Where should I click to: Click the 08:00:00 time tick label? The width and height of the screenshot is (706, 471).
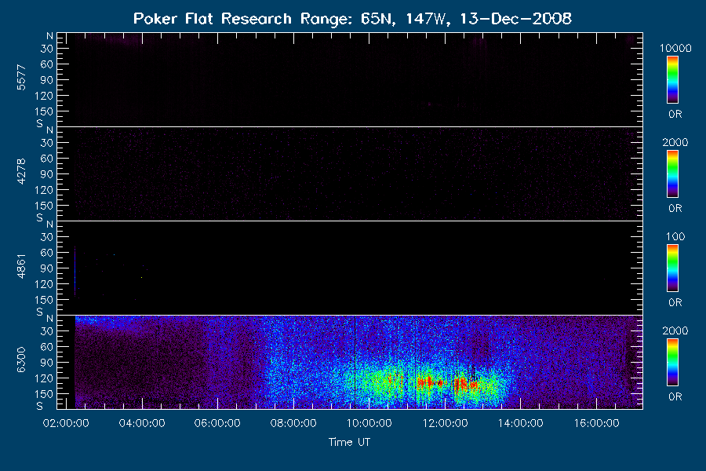pyautogui.click(x=293, y=423)
